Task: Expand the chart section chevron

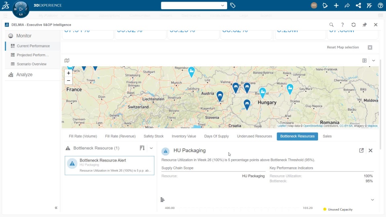Action: pos(372,200)
